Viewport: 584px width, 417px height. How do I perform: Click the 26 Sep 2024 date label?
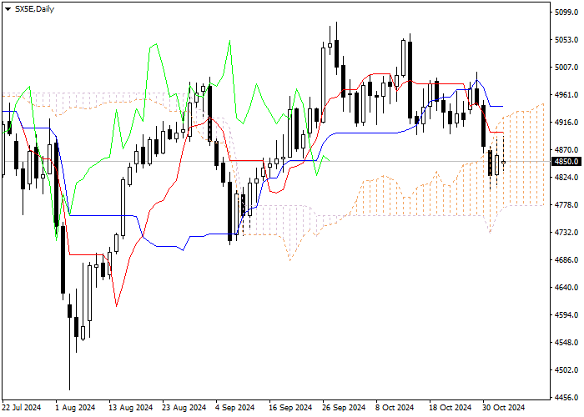pos(344,408)
